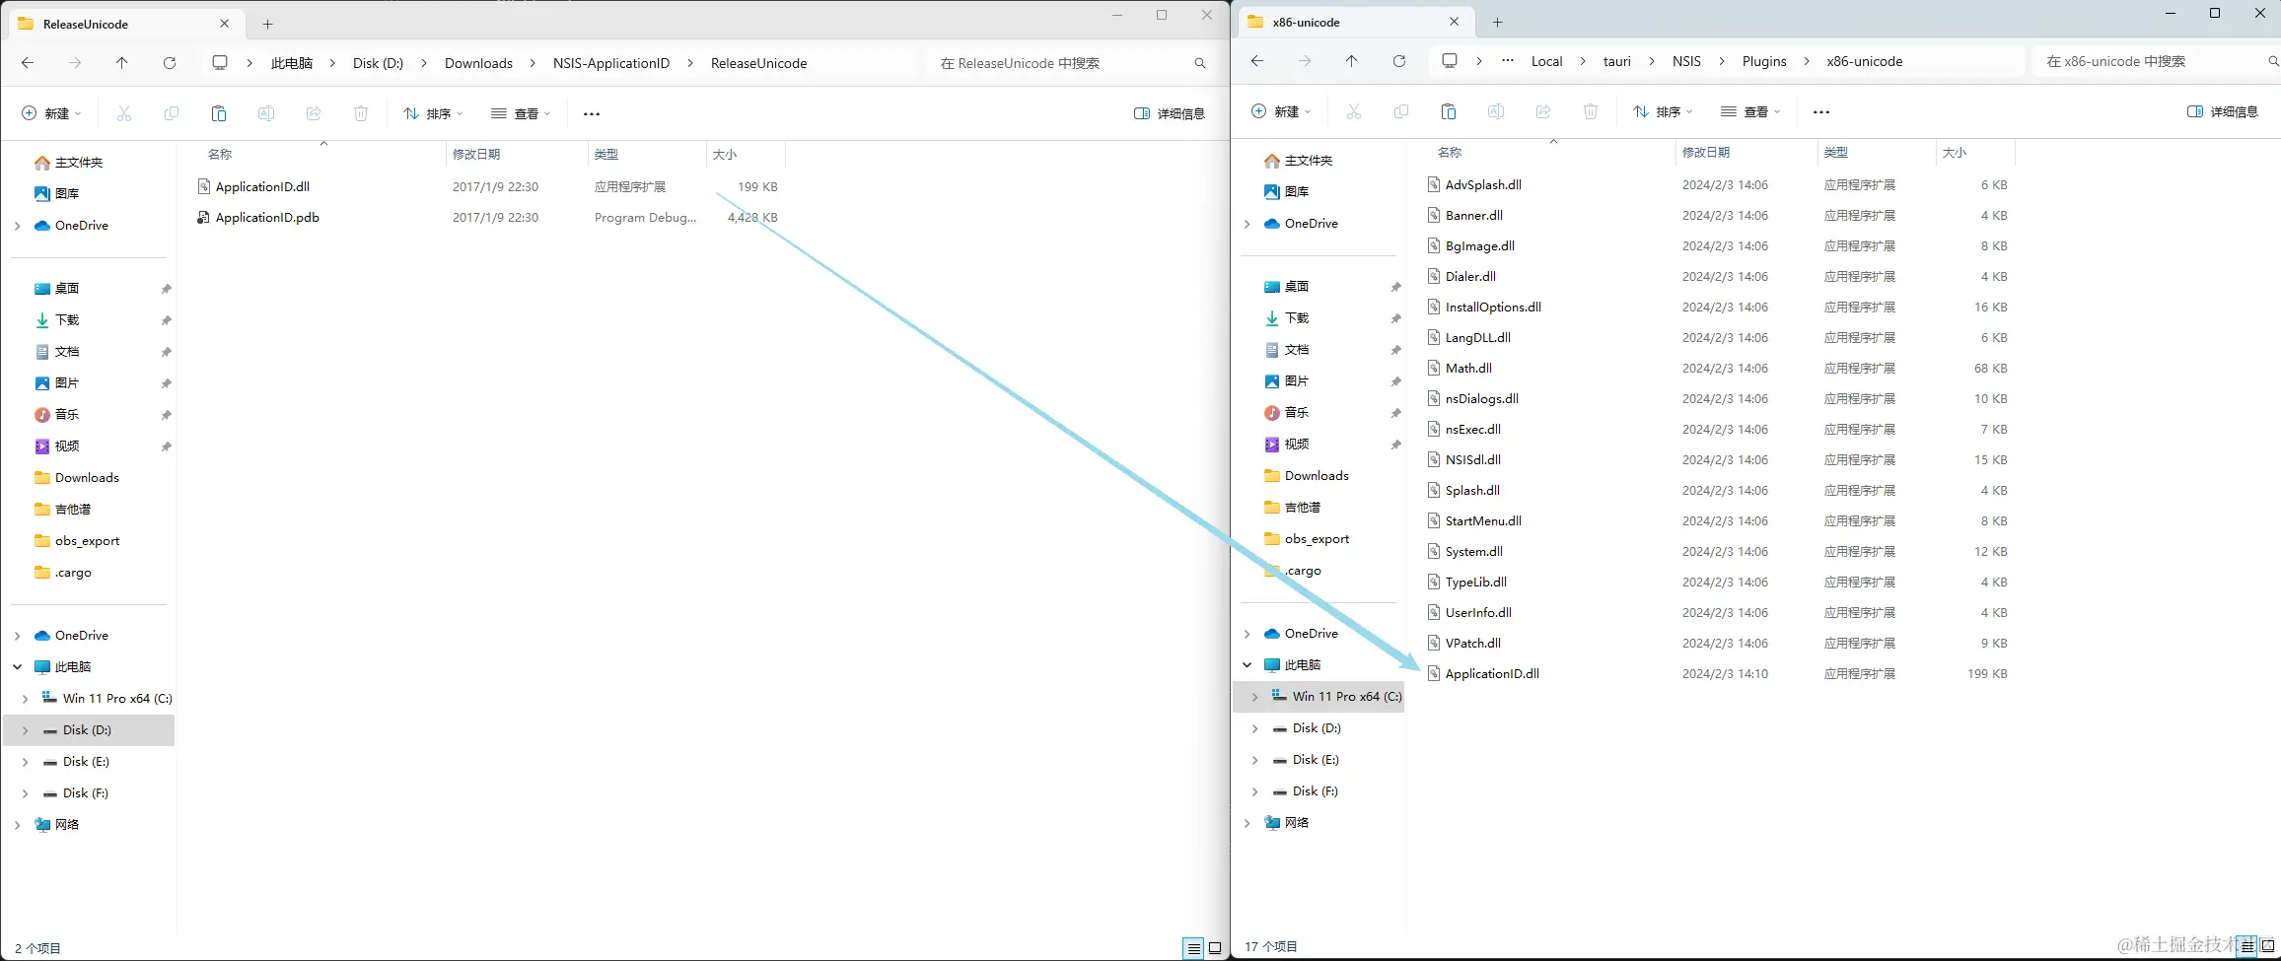Switch to large thumbnails view in the status bar

click(1216, 948)
